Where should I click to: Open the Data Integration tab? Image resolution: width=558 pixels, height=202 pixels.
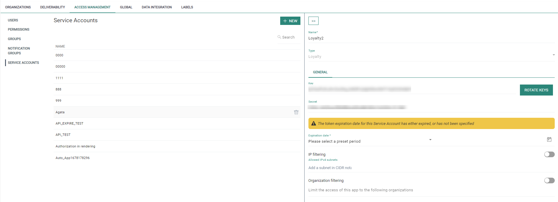157,7
